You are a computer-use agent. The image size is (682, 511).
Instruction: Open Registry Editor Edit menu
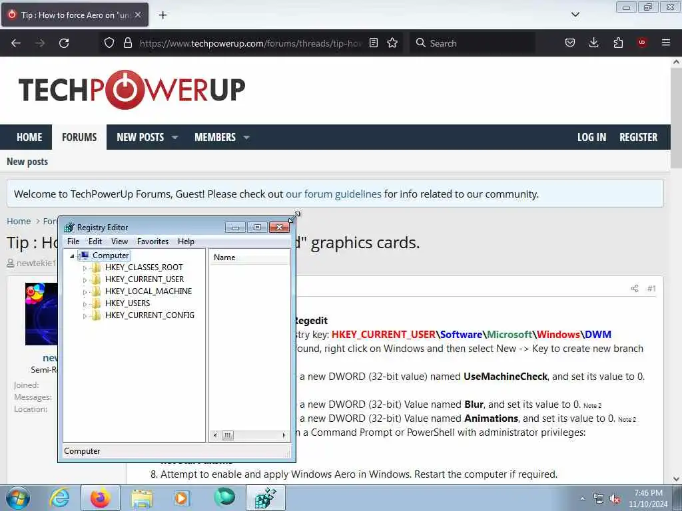95,241
